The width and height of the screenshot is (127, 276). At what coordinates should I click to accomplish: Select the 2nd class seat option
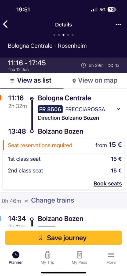[63, 170]
